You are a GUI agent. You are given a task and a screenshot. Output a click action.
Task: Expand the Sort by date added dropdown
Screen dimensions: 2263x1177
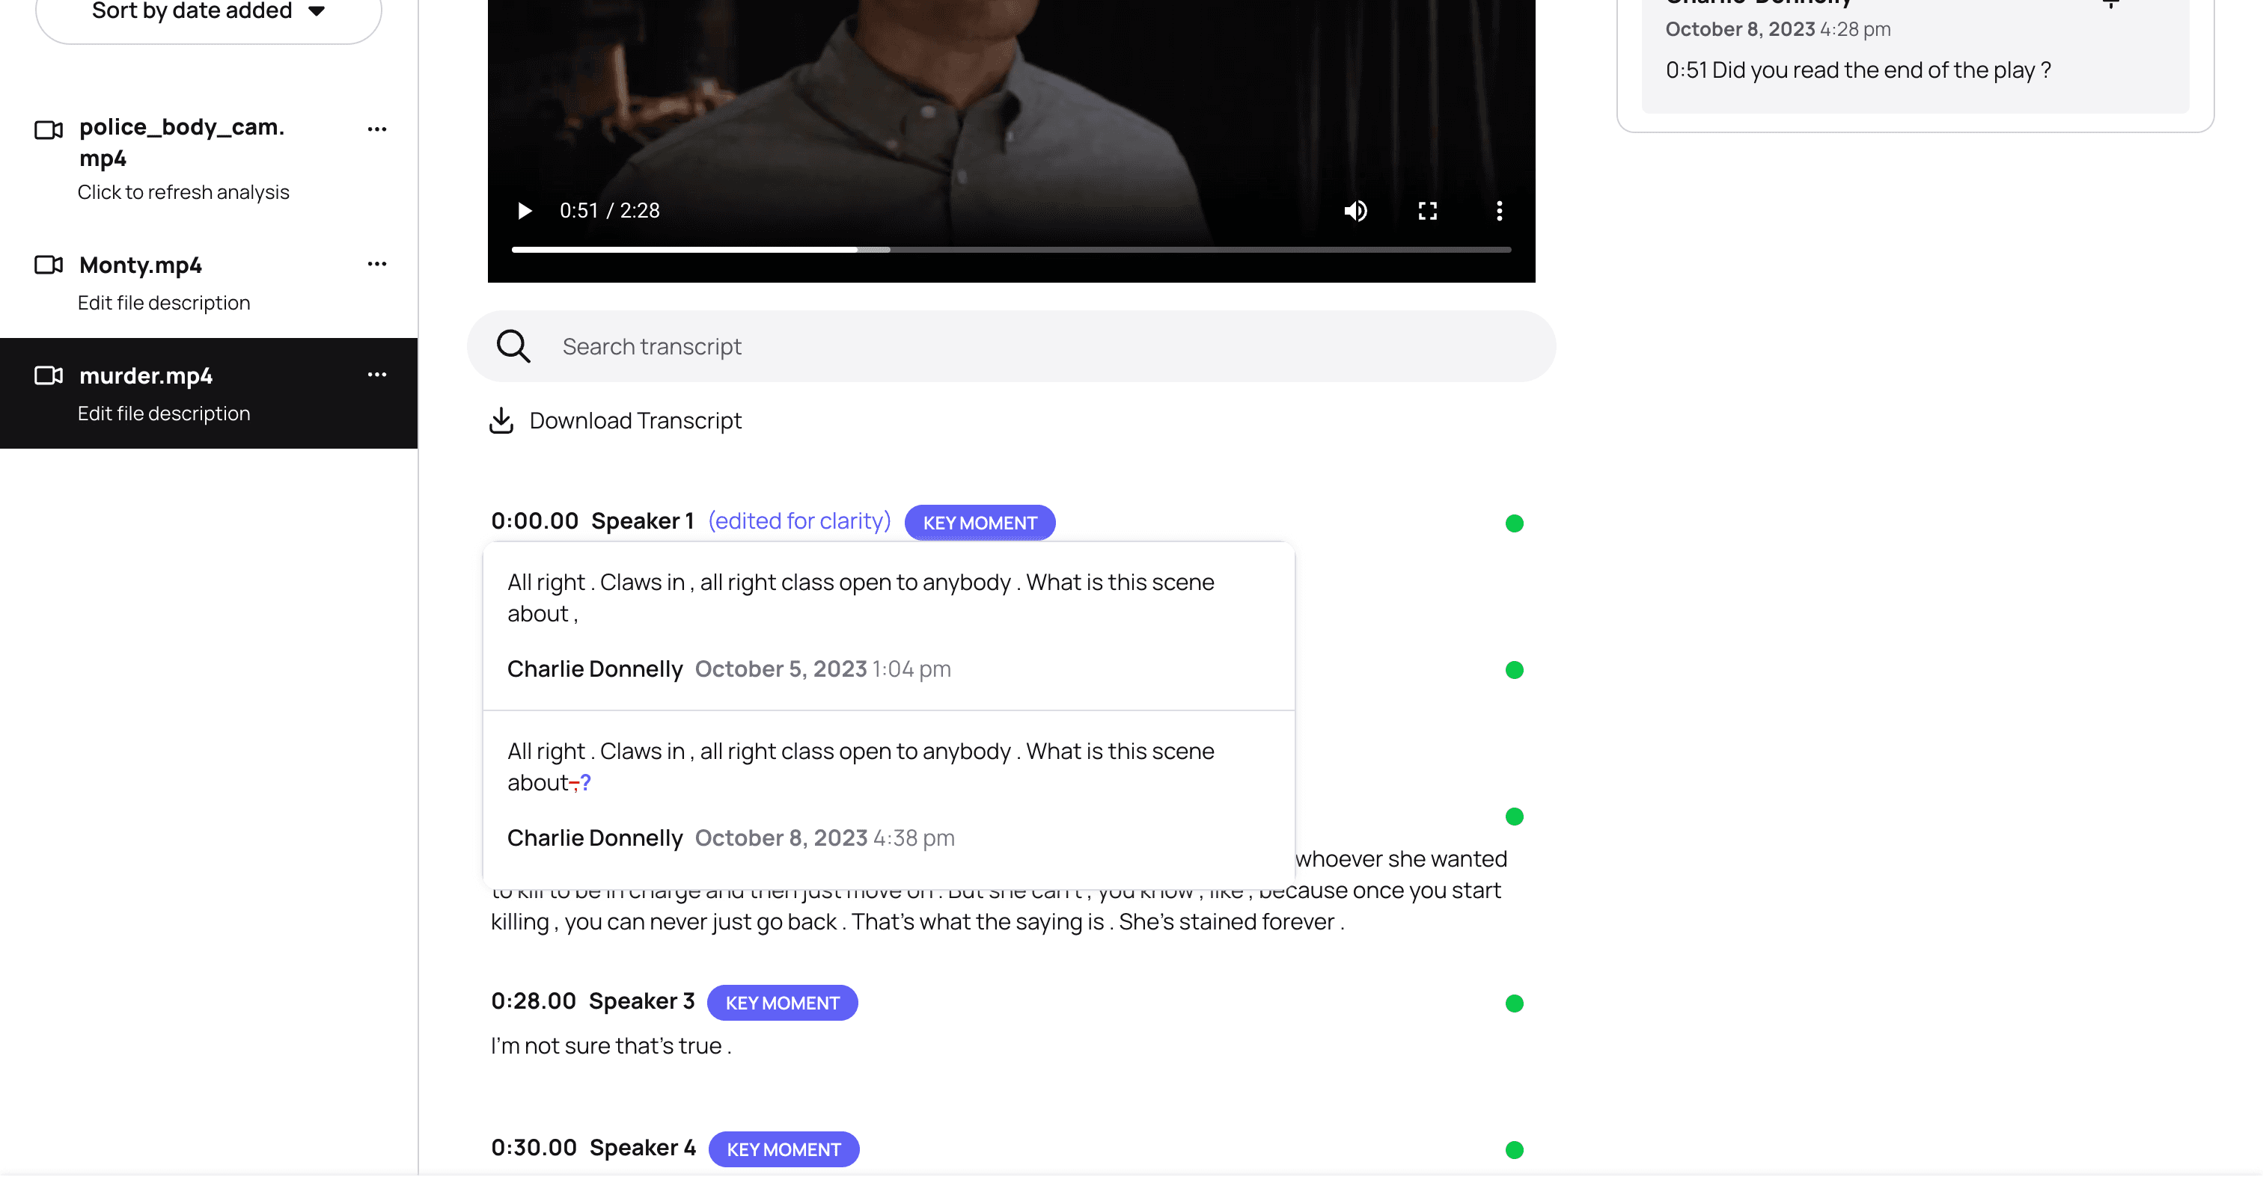(x=208, y=12)
